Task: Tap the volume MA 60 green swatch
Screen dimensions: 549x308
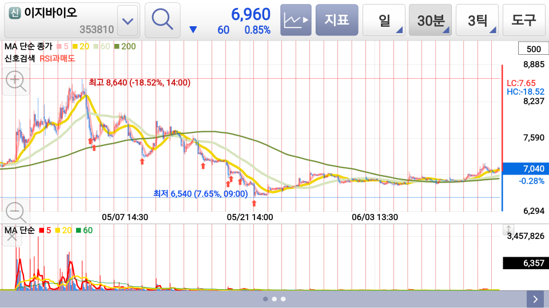Action: (x=79, y=230)
